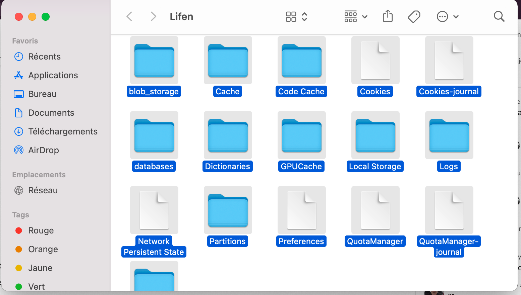The width and height of the screenshot is (521, 295).
Task: Select the Local Storage folder icon
Action: 375,135
